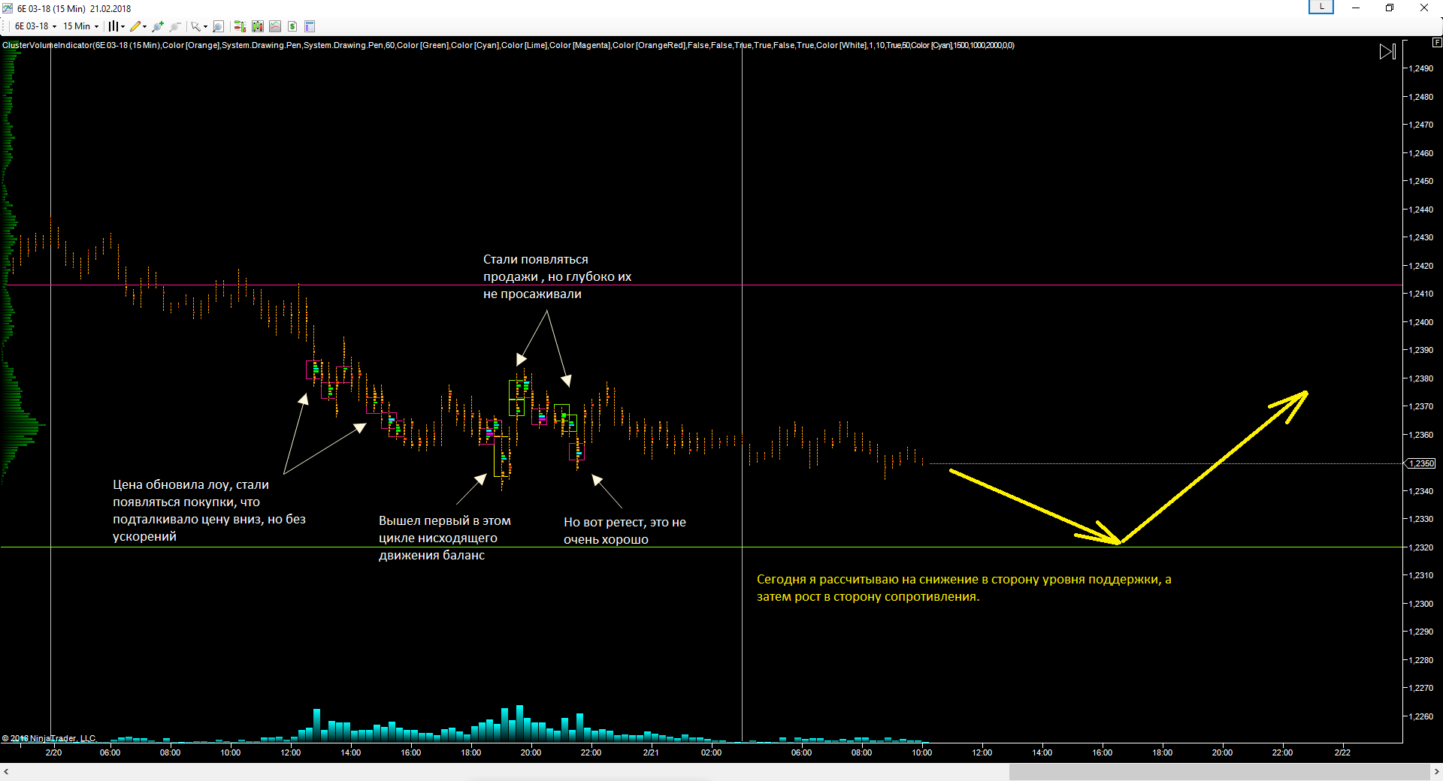Click the horizontal scrollbar left arrow
This screenshot has width=1443, height=781.
6,771
